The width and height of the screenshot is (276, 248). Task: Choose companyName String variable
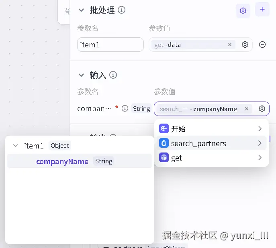click(x=80, y=161)
